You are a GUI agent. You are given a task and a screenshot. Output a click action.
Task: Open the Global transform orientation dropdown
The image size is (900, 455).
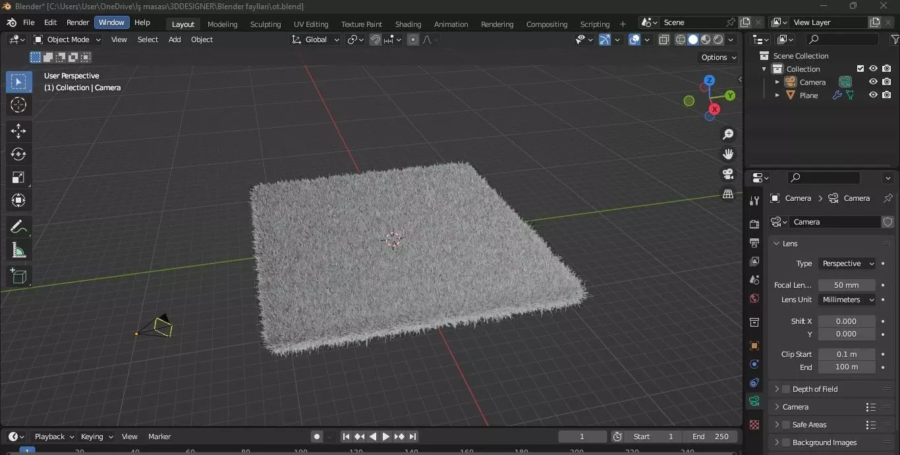[316, 40]
